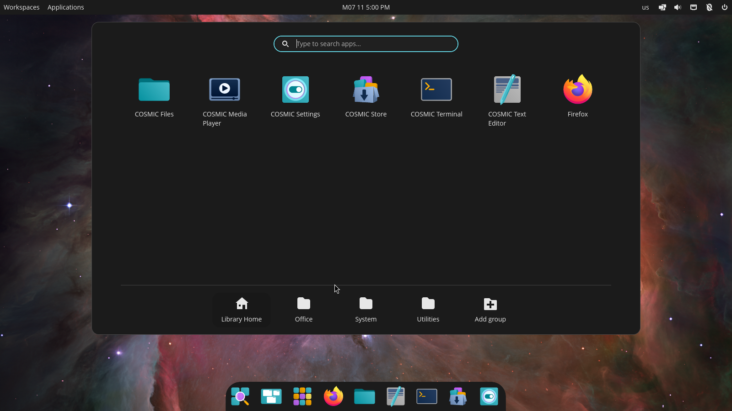Open COSMIC Settings from the dock
Viewport: 732px width, 411px height.
click(x=489, y=396)
